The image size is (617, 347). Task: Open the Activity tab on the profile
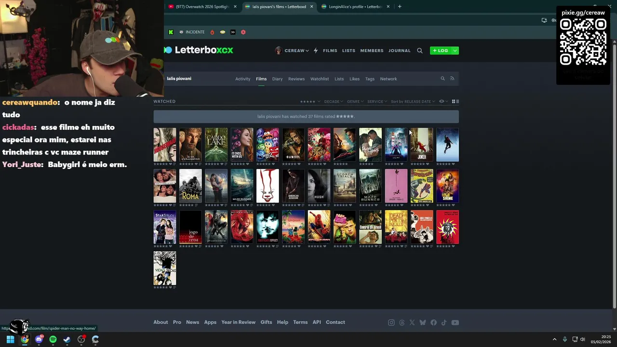click(243, 79)
